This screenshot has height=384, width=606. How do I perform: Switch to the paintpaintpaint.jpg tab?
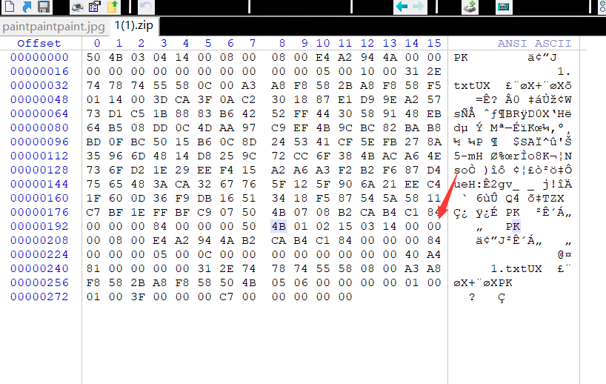pyautogui.click(x=54, y=27)
